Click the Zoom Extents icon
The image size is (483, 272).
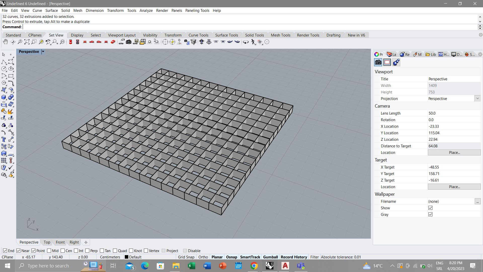click(x=27, y=42)
